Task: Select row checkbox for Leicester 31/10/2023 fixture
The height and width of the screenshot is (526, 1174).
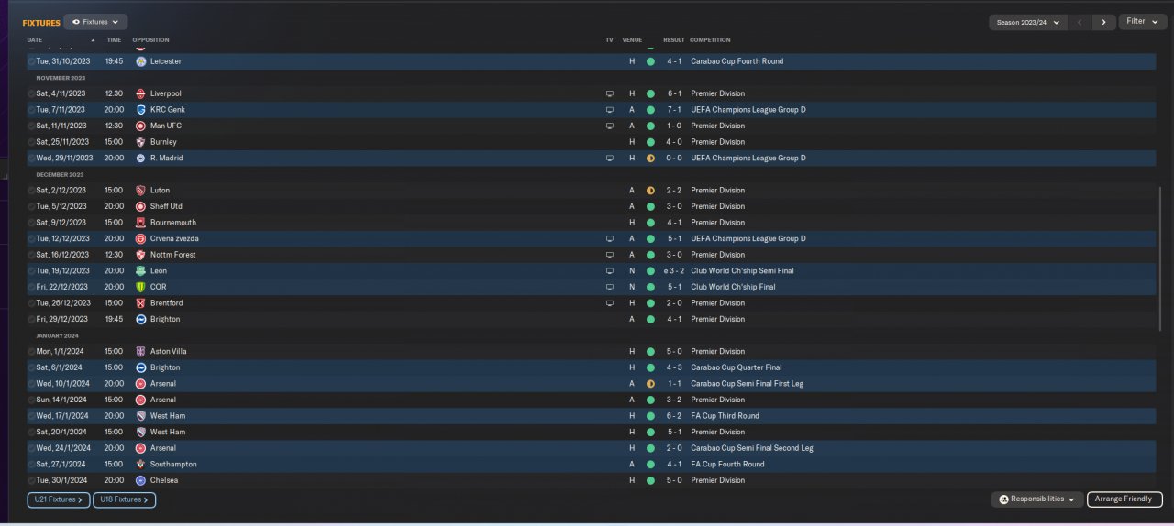Action: [31, 61]
